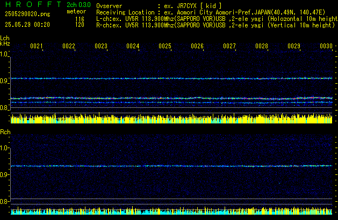
Task: Click the meteor count 116
Action: coord(80,19)
